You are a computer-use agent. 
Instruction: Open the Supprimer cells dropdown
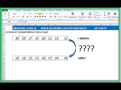(98, 15)
